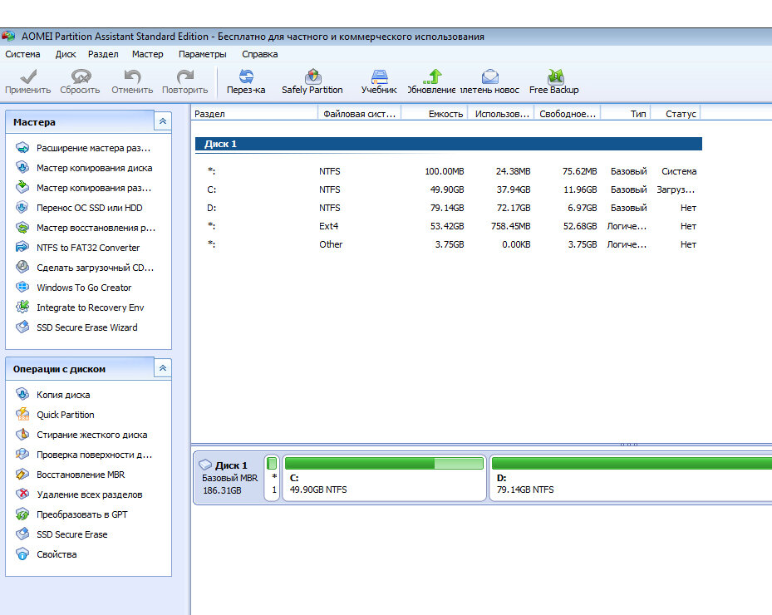Image resolution: width=772 pixels, height=615 pixels.
Task: Click the Обновление upgrade arrow icon
Action: (432, 76)
